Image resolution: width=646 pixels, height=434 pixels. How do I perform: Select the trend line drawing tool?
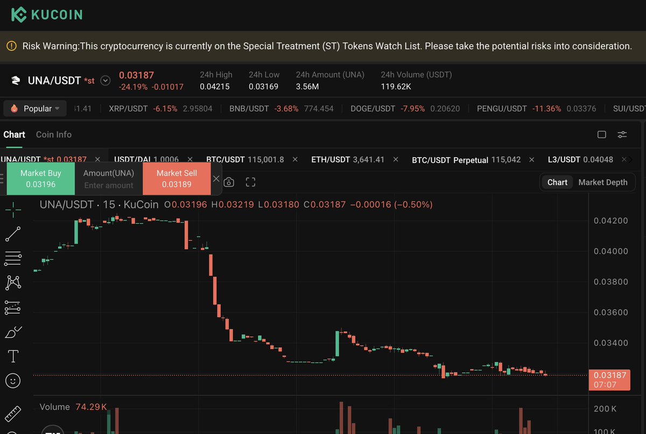(x=13, y=234)
